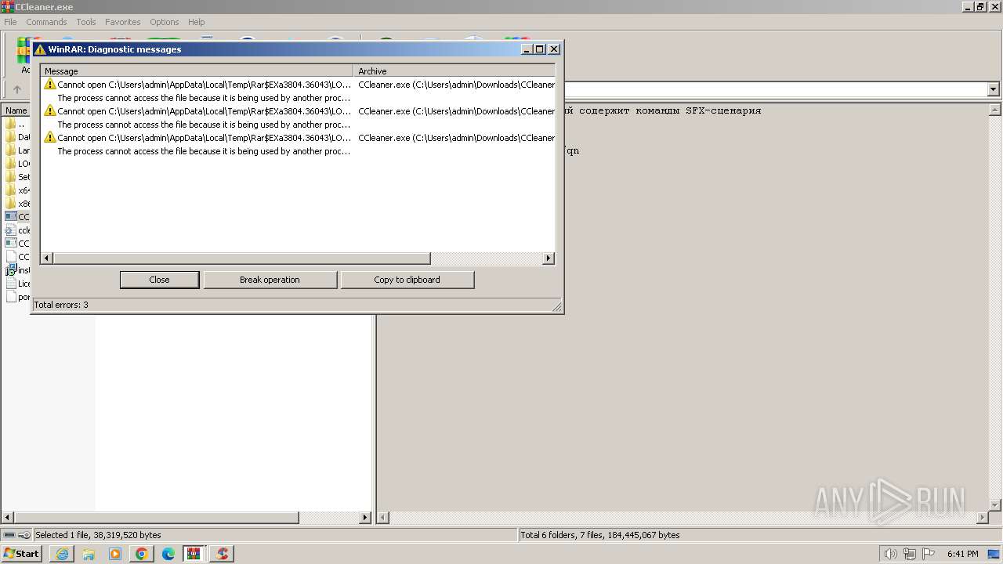Click file list horizontal scrollbar left arrow
This screenshot has height=564, width=1003.
pos(8,517)
